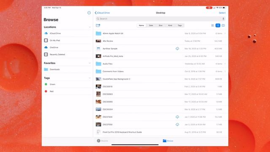Click the Search field
Image resolution: width=270 pixels, height=152 pixels.
pos(160,19)
